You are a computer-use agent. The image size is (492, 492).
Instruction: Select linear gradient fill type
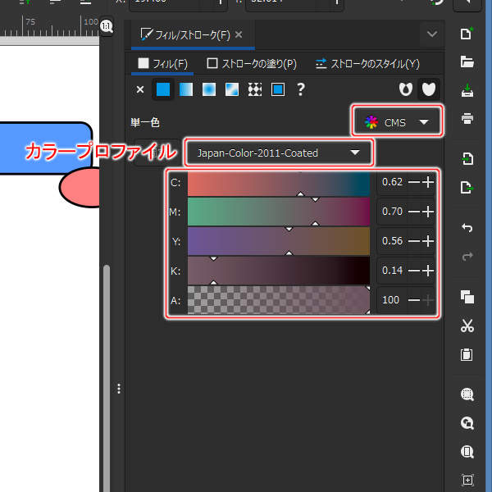186,89
